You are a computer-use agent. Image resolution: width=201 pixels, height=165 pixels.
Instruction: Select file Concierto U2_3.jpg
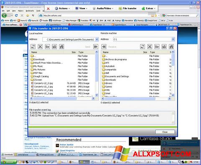pyautogui.click(x=42, y=93)
